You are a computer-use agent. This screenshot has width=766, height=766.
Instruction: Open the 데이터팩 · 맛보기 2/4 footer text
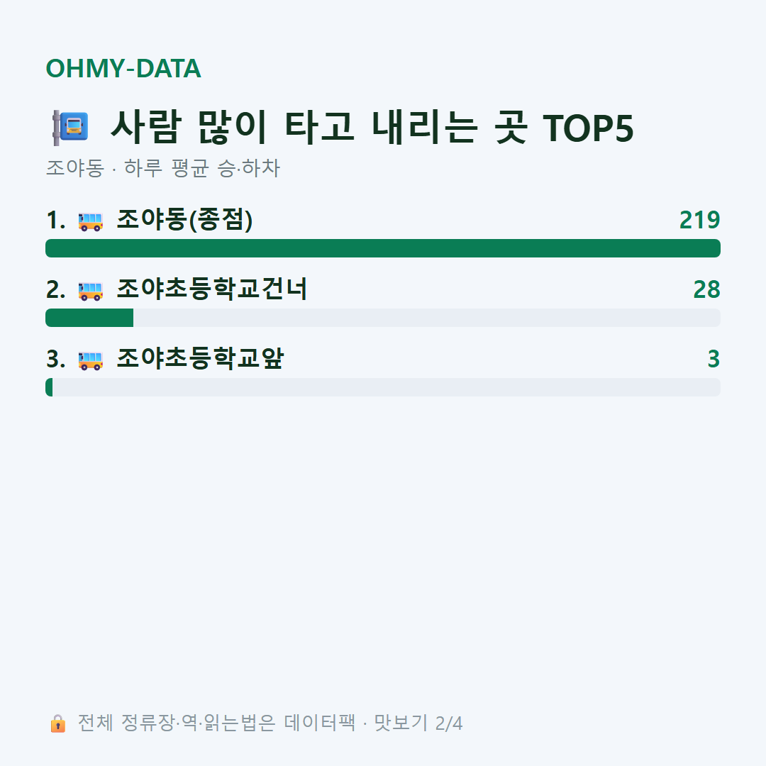point(373,723)
